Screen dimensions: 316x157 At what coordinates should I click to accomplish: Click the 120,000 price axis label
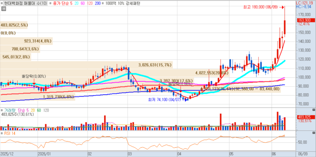304,59
